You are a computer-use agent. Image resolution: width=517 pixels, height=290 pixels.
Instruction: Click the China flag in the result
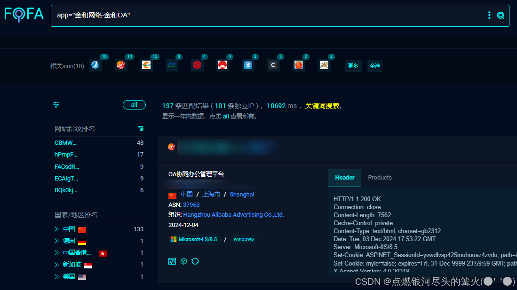click(172, 195)
